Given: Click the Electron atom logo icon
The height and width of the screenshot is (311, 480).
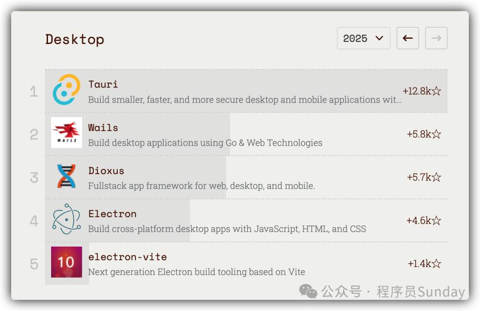Looking at the screenshot, I should tap(67, 219).
